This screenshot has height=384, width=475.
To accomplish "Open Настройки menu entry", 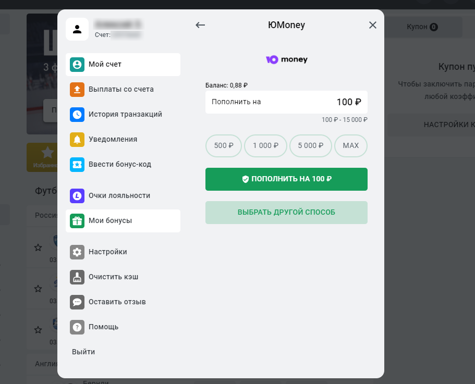I will (123, 252).
